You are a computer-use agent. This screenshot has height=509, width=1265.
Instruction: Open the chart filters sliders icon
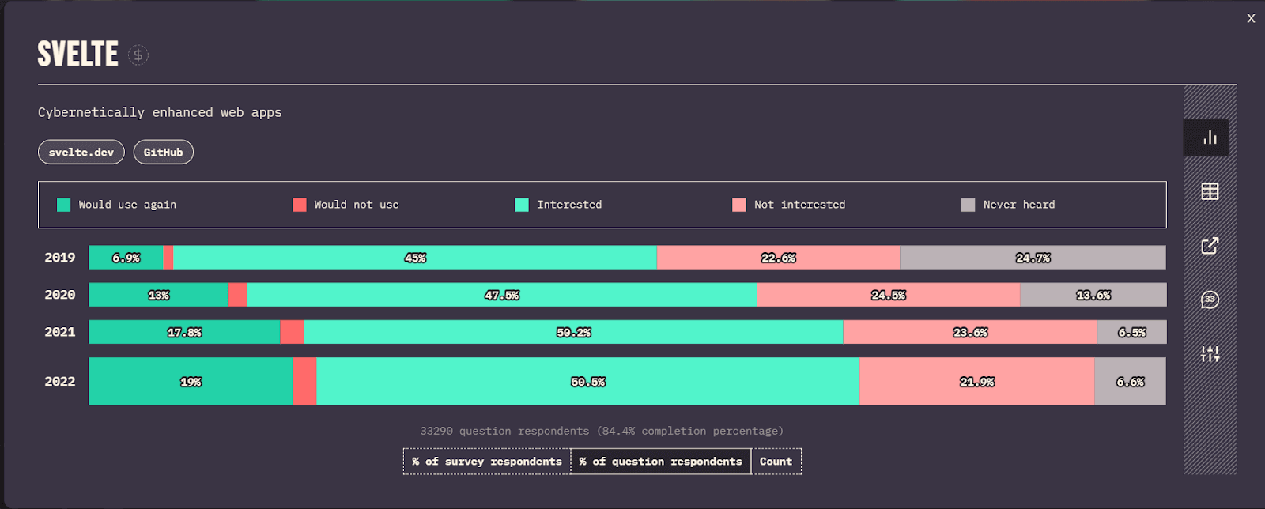[1209, 354]
